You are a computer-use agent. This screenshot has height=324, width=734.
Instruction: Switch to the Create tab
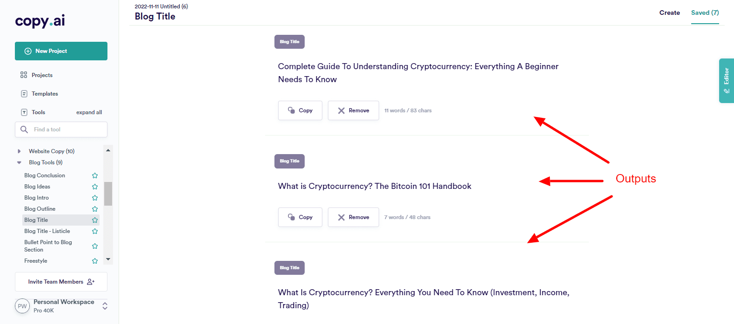(669, 13)
